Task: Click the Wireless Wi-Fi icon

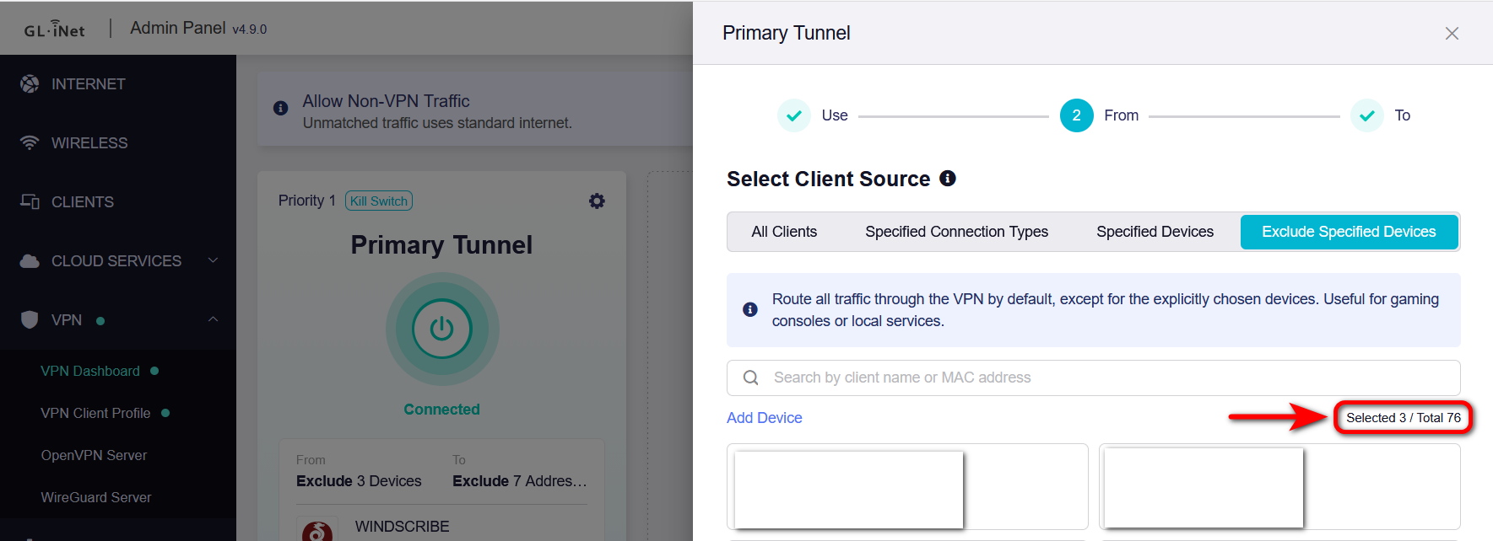Action: tap(30, 143)
